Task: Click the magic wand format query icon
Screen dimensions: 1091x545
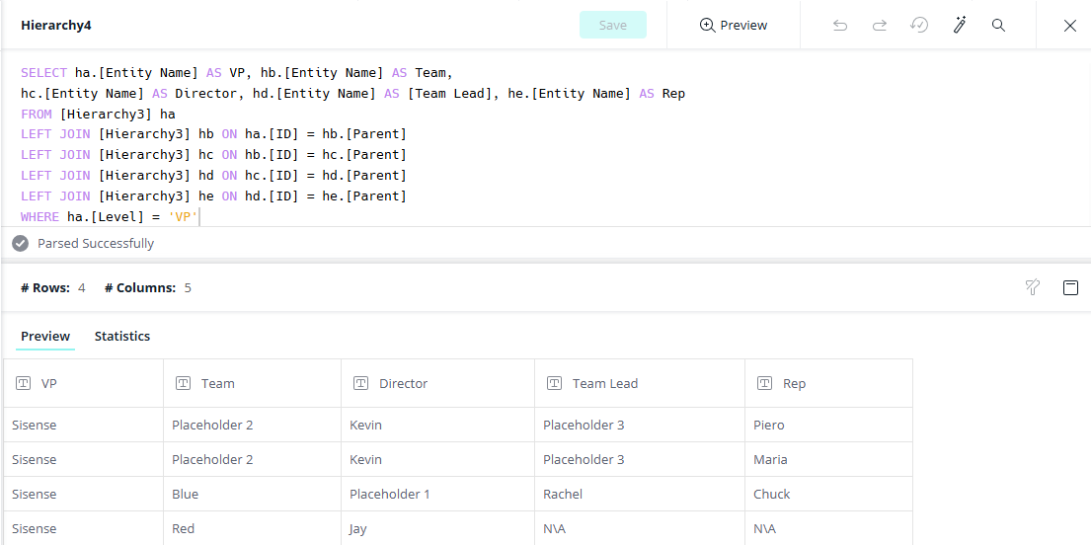Action: [x=959, y=26]
